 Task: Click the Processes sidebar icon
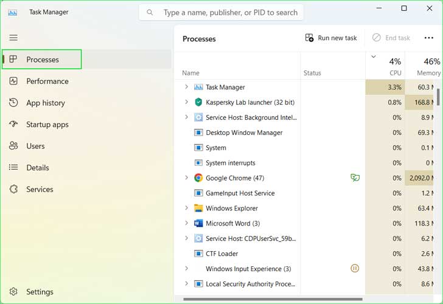(x=13, y=59)
